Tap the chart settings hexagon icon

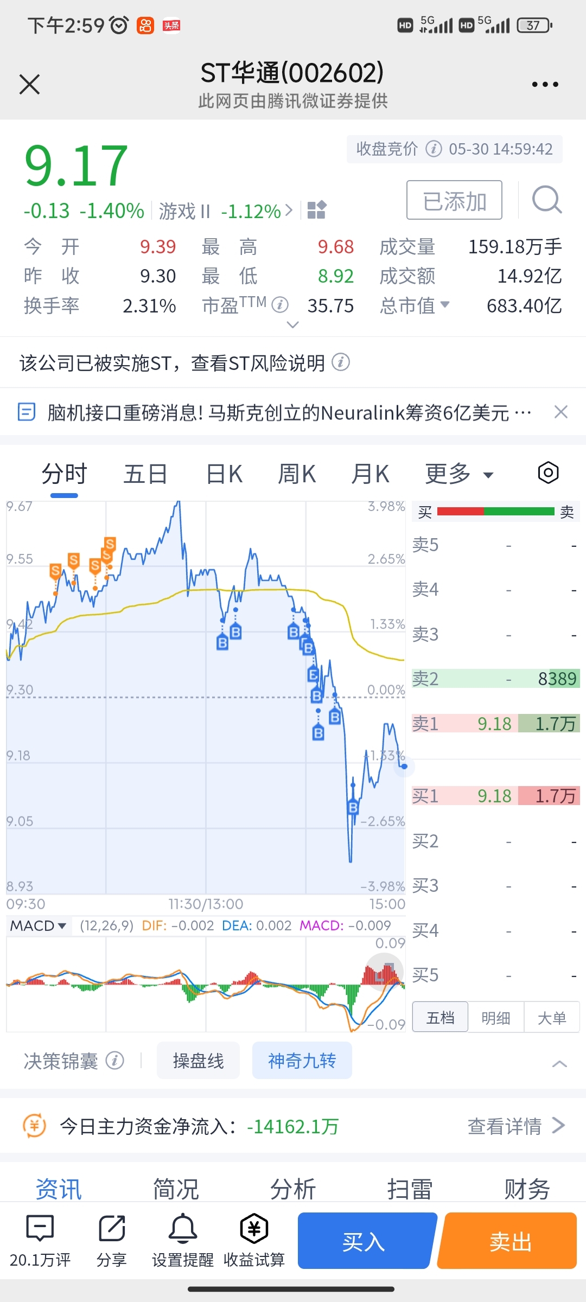[x=548, y=473]
